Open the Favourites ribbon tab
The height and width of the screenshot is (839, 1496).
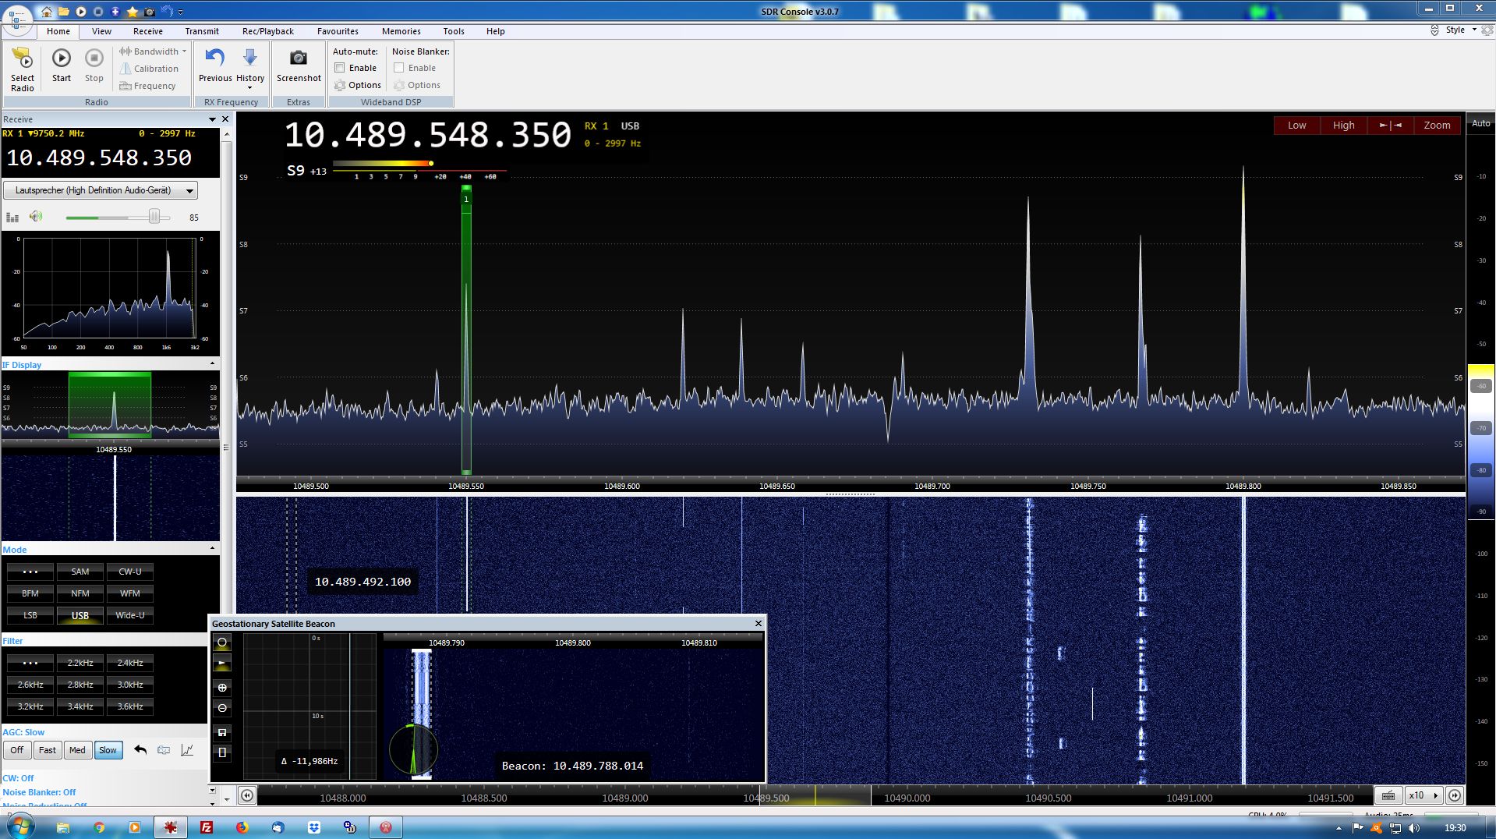pyautogui.click(x=338, y=31)
